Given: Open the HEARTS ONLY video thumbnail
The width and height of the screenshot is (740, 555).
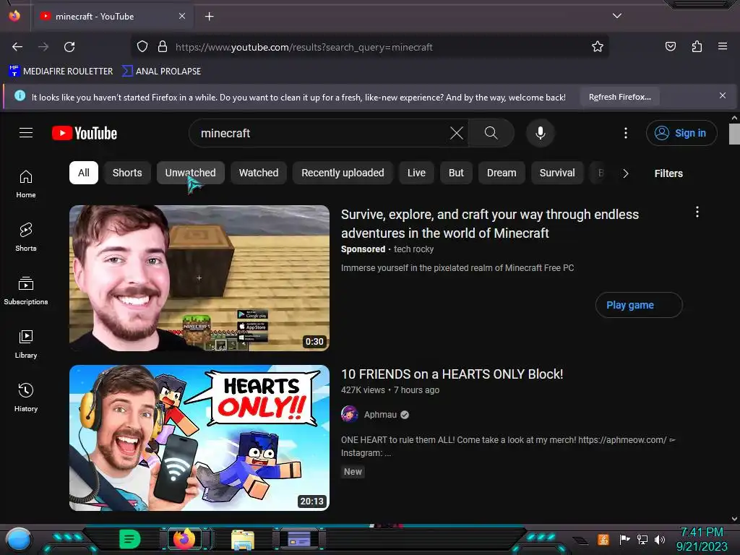Looking at the screenshot, I should [199, 438].
